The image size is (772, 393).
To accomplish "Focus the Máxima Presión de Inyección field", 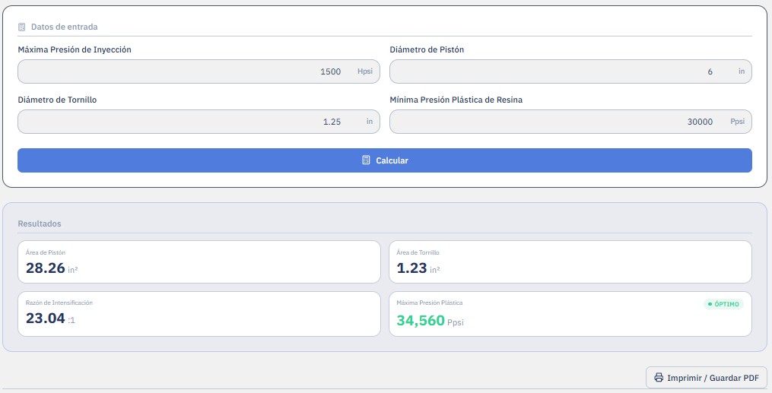I will pyautogui.click(x=199, y=71).
